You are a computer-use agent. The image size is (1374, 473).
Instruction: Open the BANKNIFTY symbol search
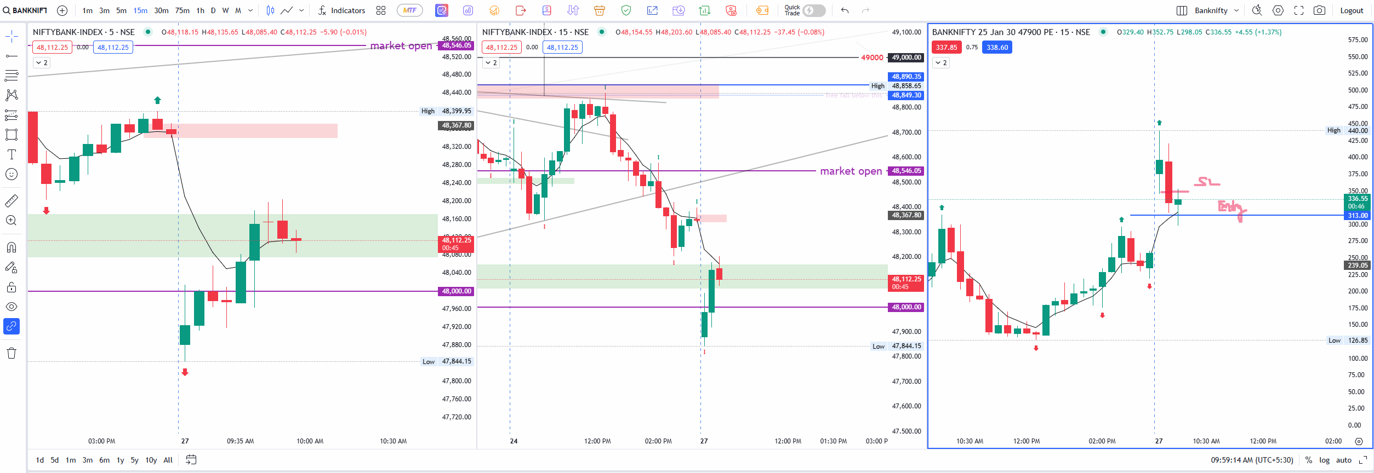click(x=26, y=10)
